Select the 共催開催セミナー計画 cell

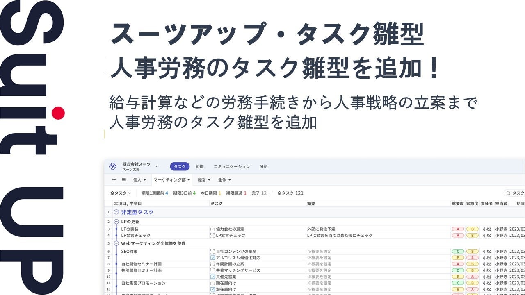point(142,270)
